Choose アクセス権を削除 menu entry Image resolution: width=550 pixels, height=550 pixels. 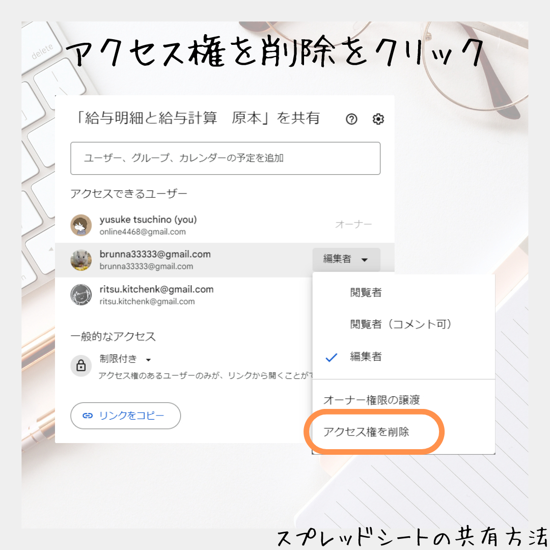(x=366, y=432)
